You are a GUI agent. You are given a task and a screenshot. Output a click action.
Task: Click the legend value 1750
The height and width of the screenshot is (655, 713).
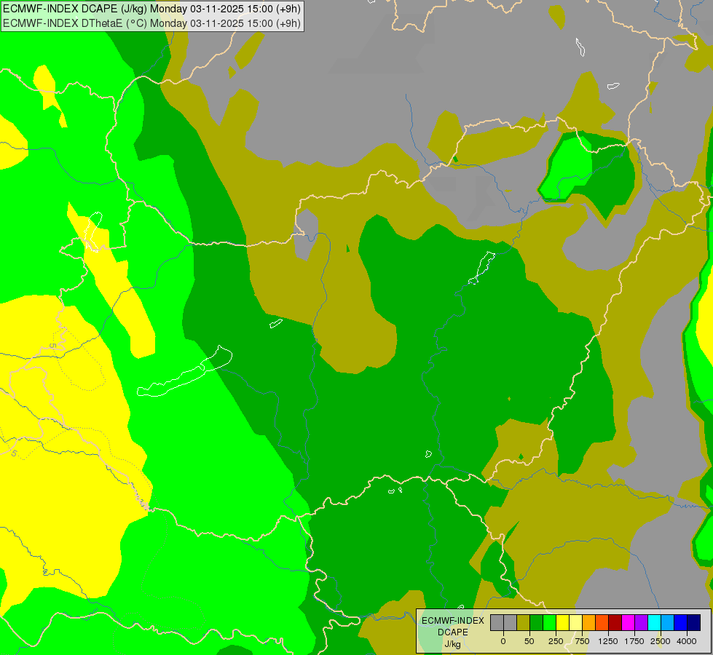click(634, 641)
